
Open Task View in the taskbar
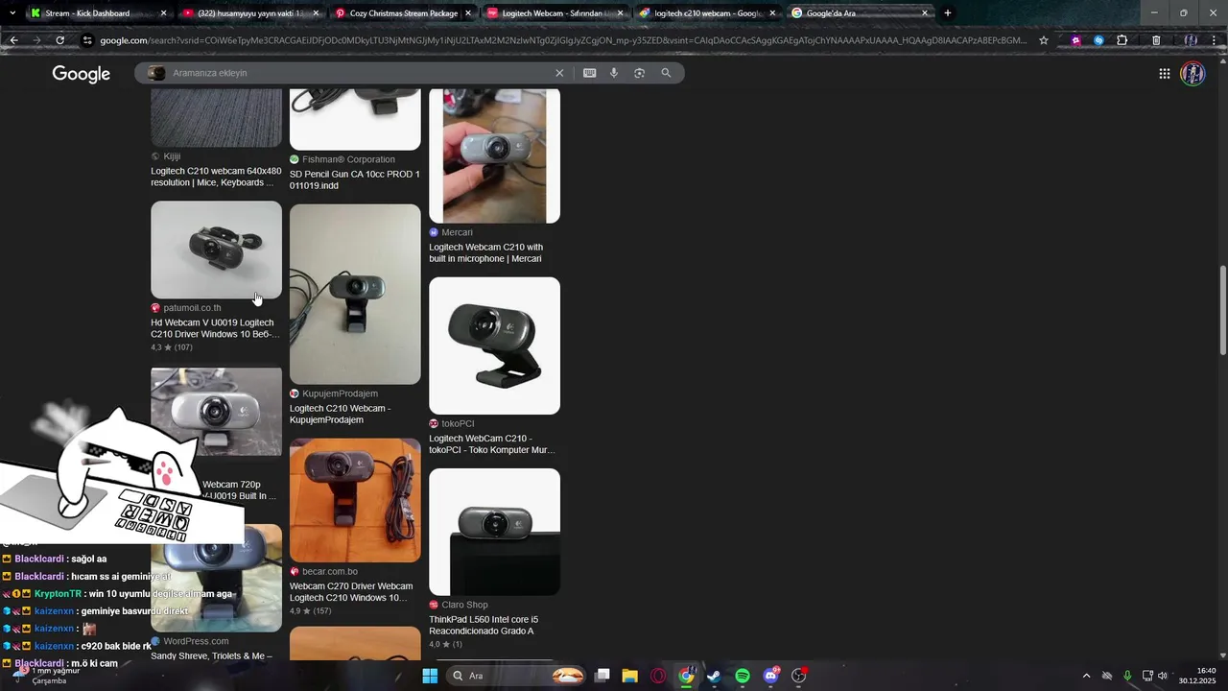click(602, 676)
